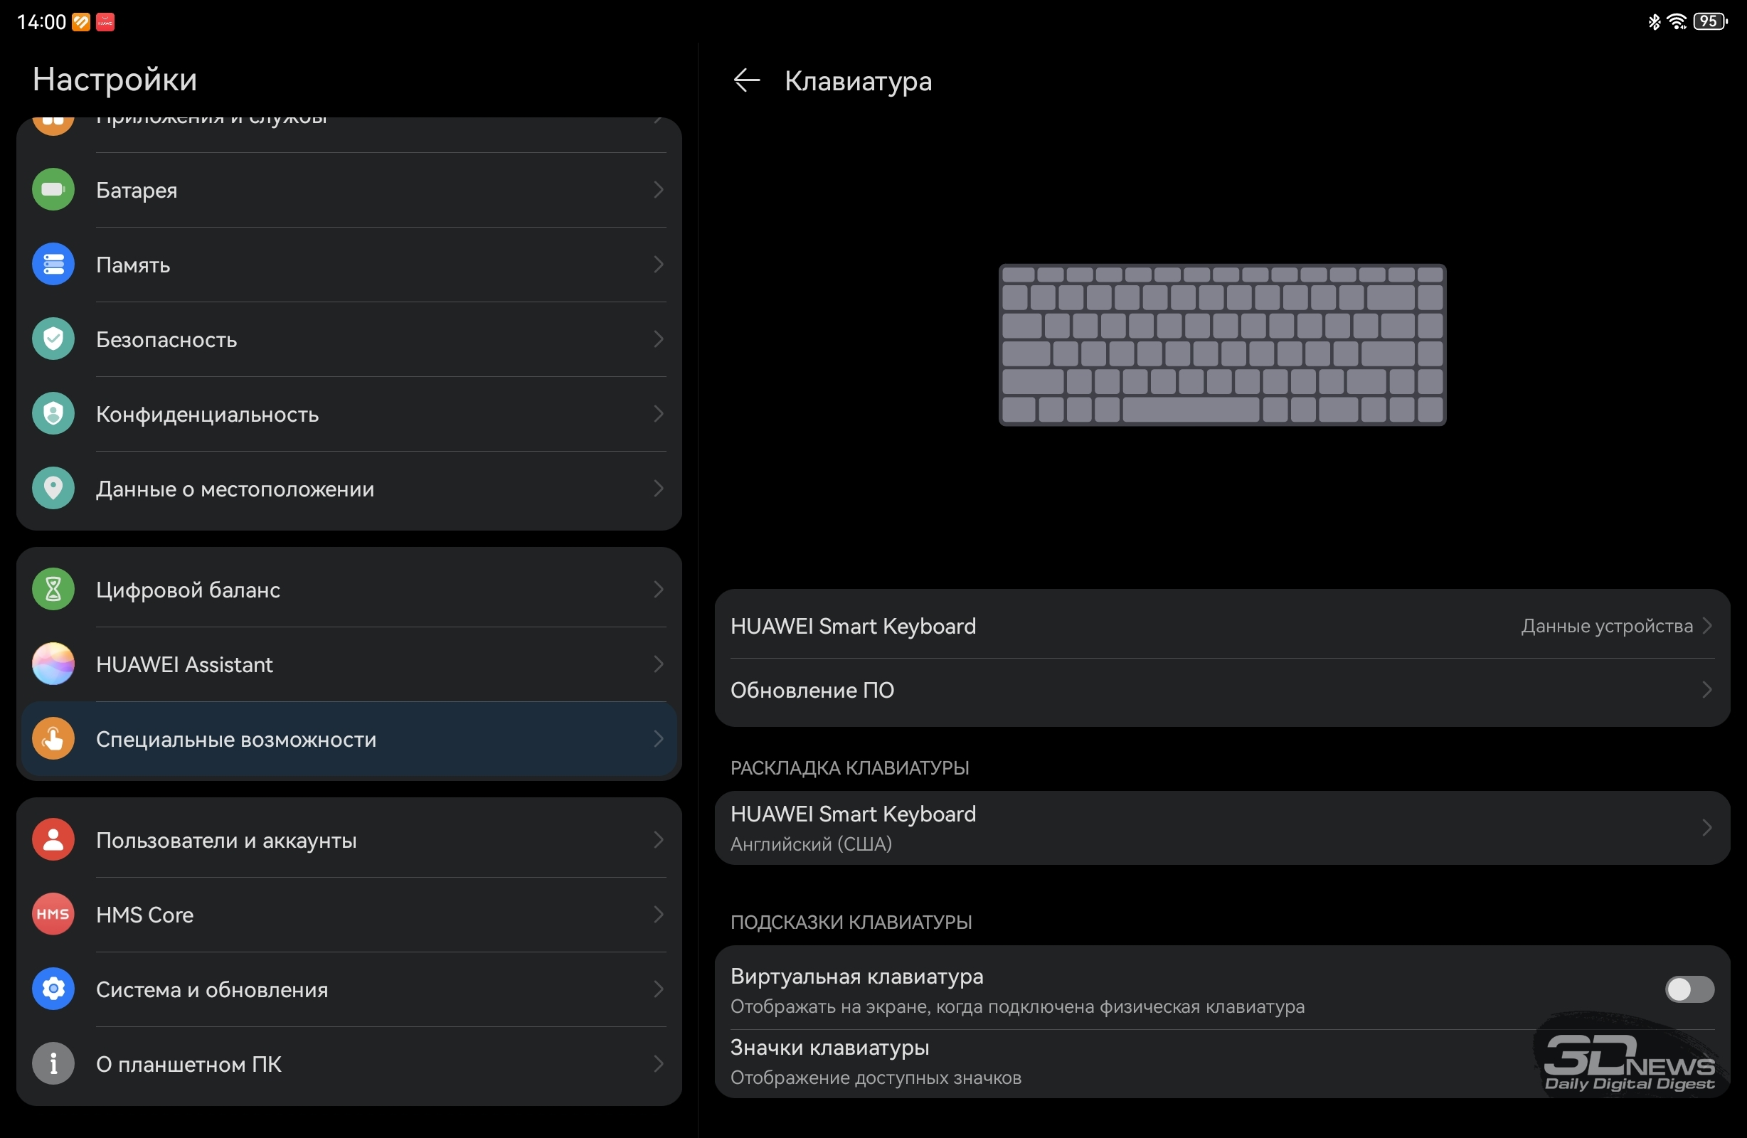1747x1138 pixels.
Task: Open О планшетном ПК
Action: [349, 1064]
